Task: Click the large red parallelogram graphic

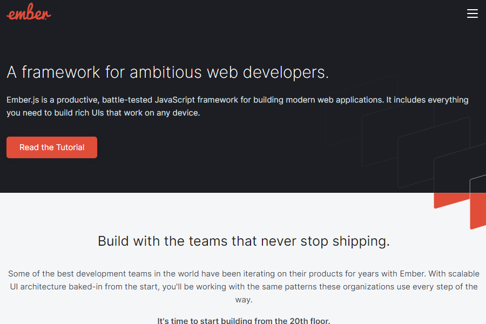Action: [x=451, y=200]
